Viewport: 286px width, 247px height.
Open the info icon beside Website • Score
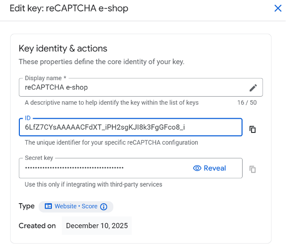[104, 206]
